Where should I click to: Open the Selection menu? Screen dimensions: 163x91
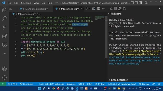click(x=26, y=3)
